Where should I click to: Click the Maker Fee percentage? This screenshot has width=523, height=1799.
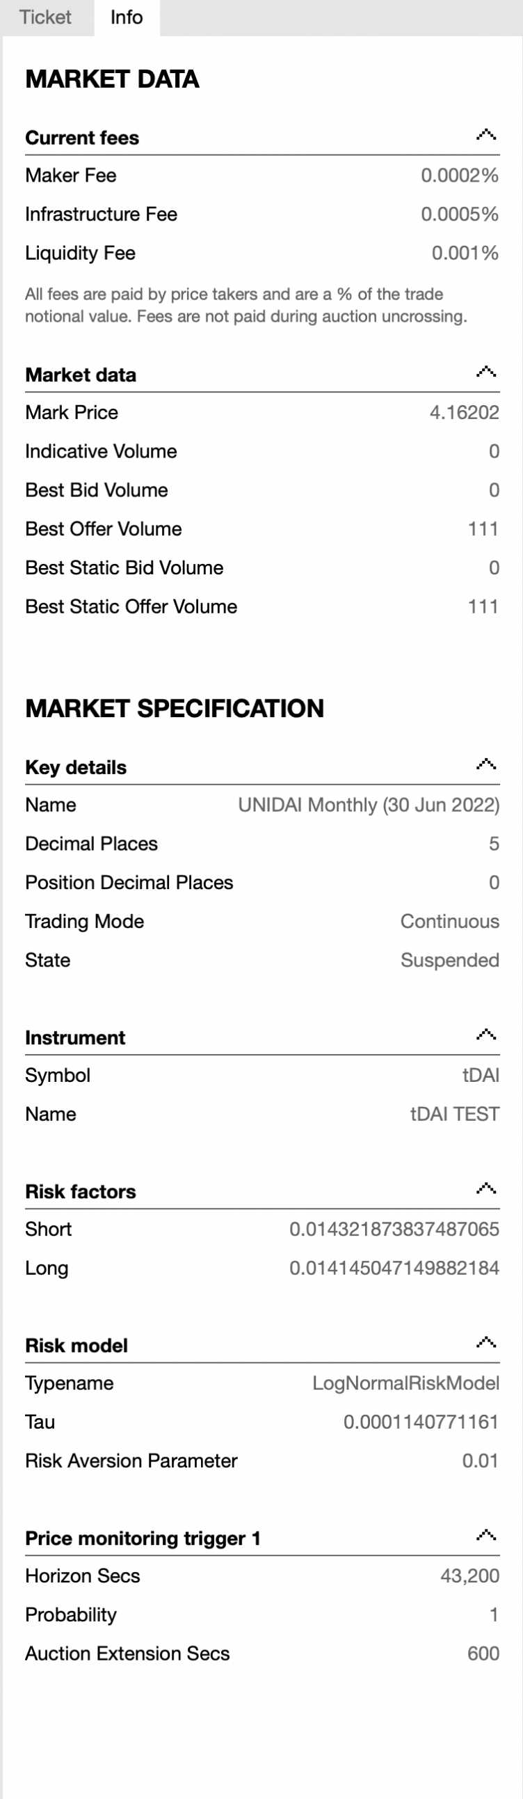coord(461,175)
